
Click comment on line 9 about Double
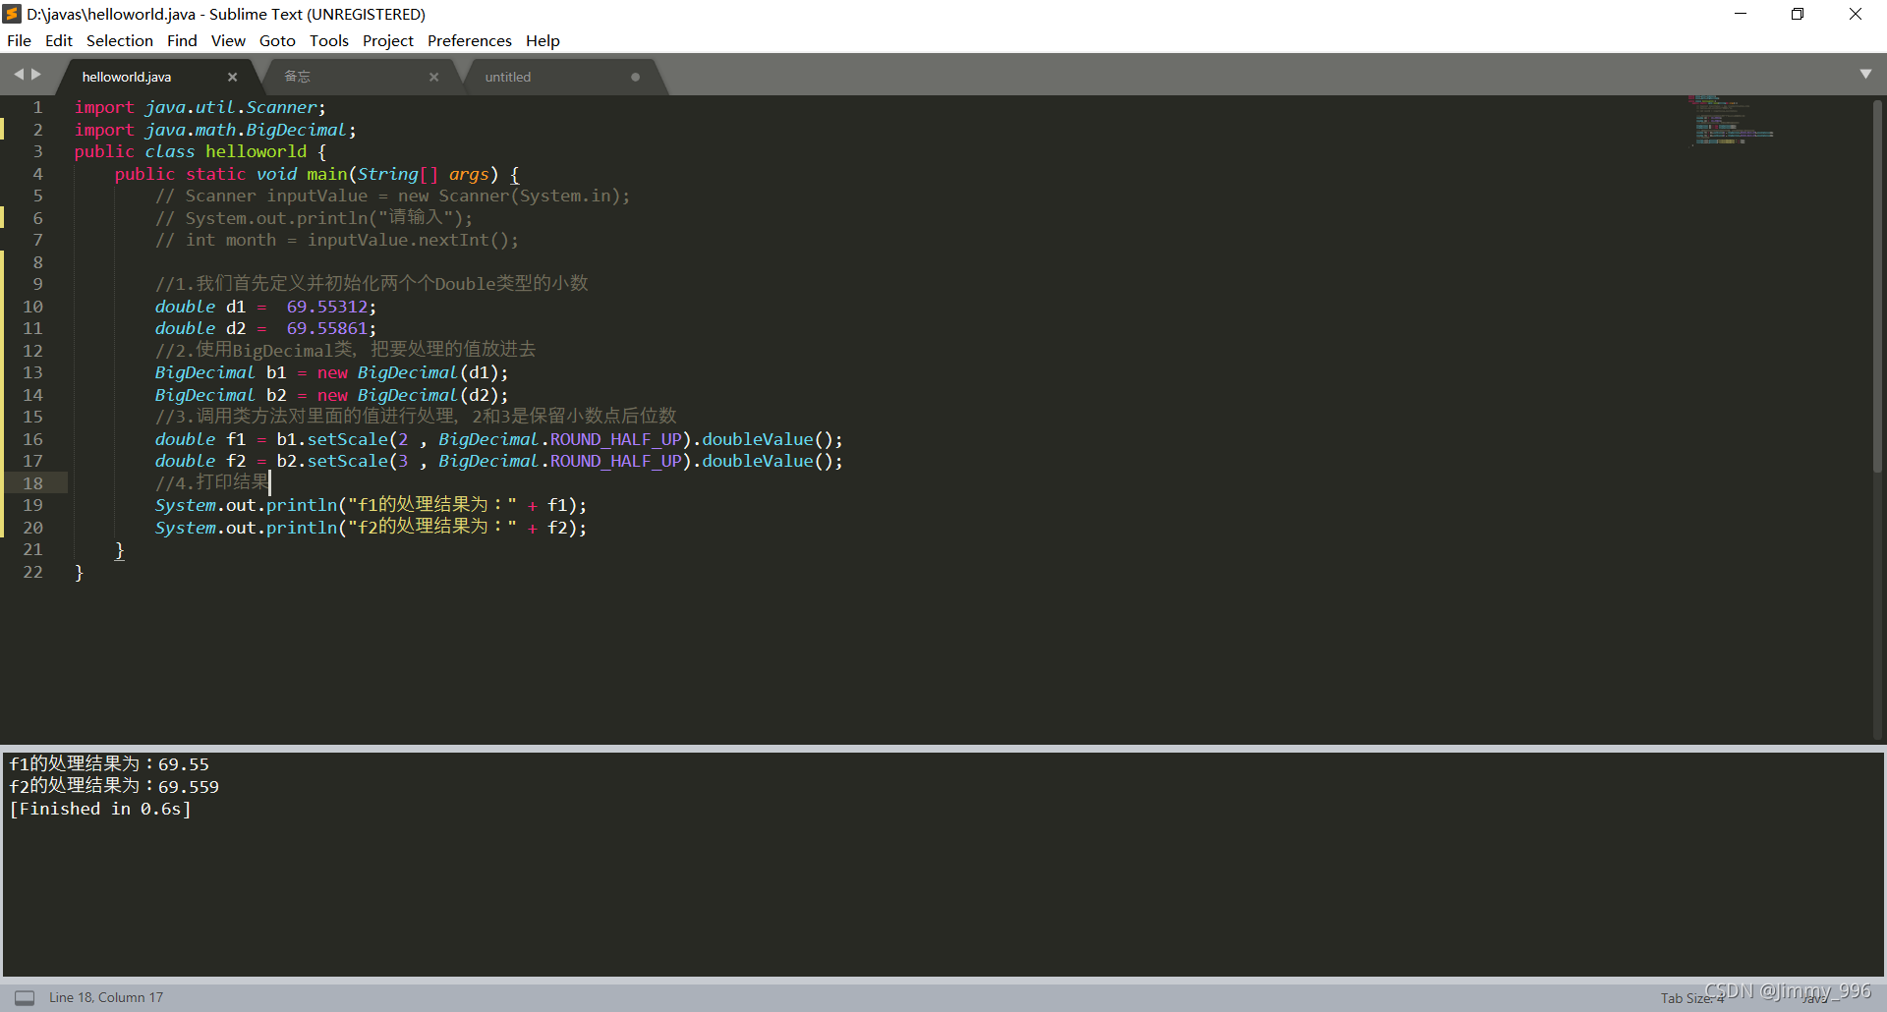[372, 284]
